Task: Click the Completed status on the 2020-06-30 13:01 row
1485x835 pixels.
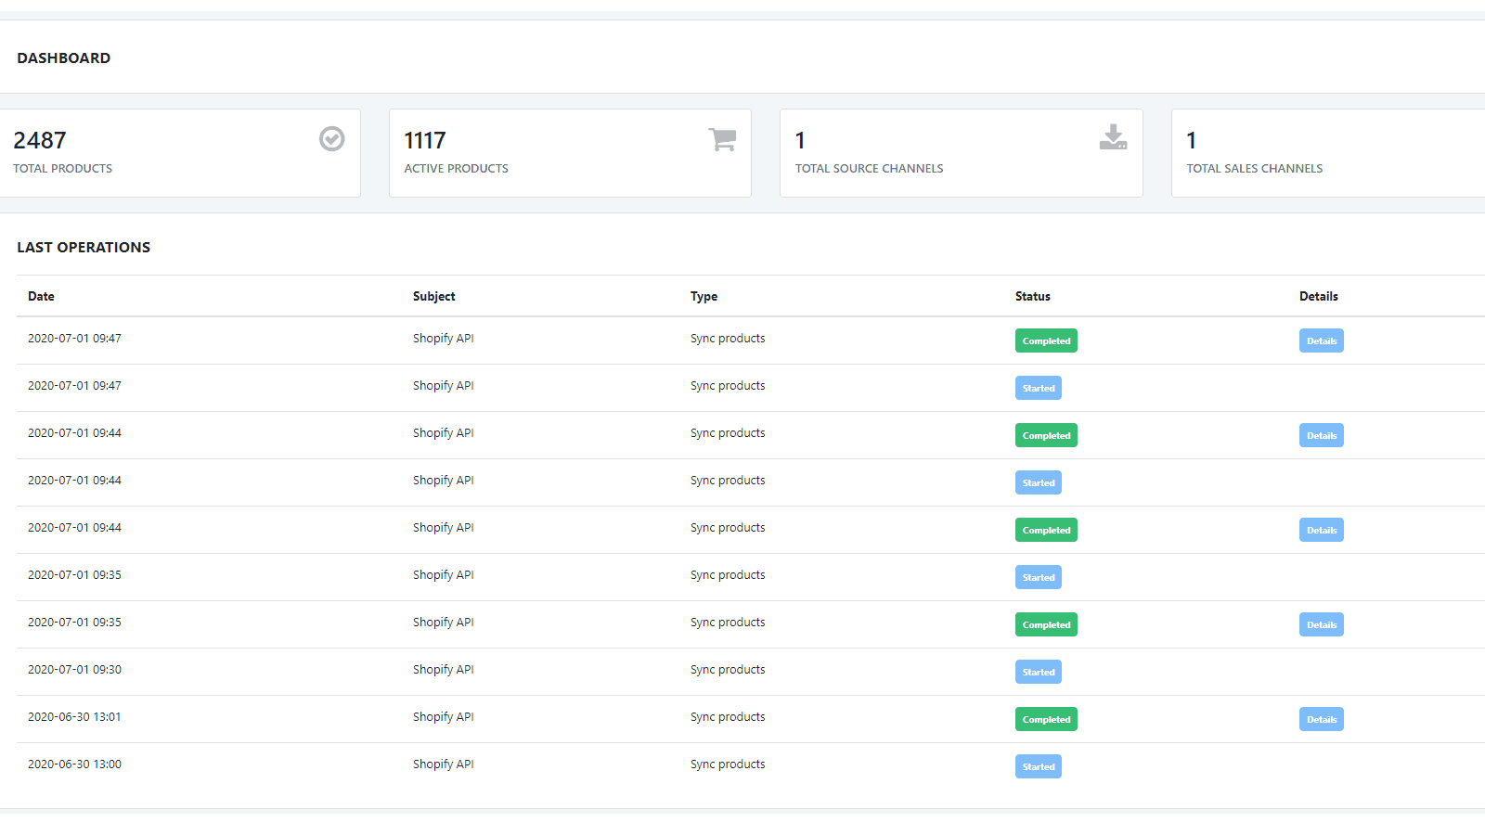Action: [x=1046, y=719]
